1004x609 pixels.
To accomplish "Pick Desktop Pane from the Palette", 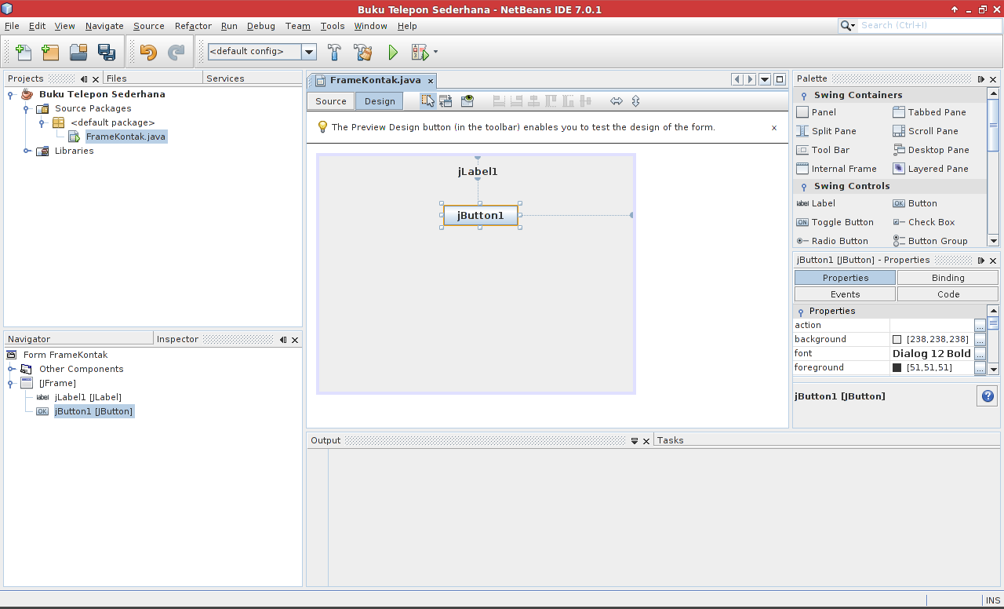I will 931,150.
